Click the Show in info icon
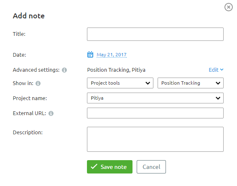The width and height of the screenshot is (237, 186). (38, 83)
